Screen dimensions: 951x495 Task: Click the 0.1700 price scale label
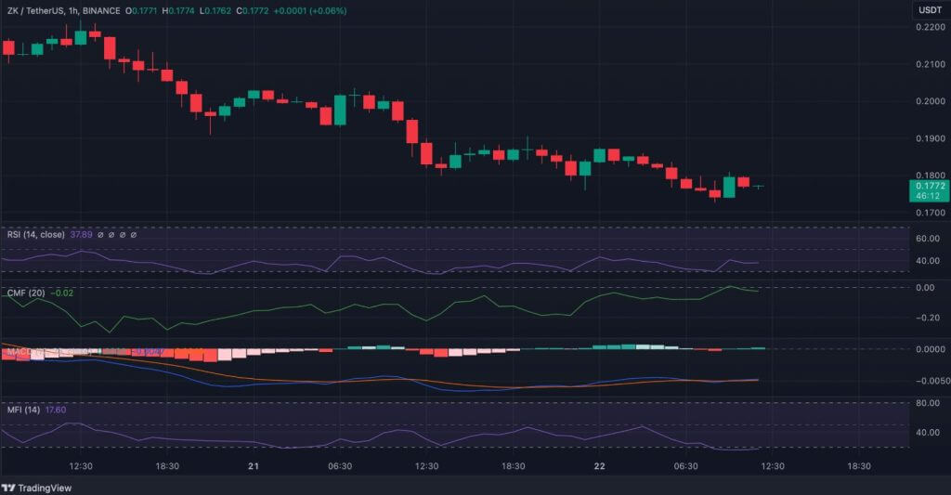click(x=930, y=213)
